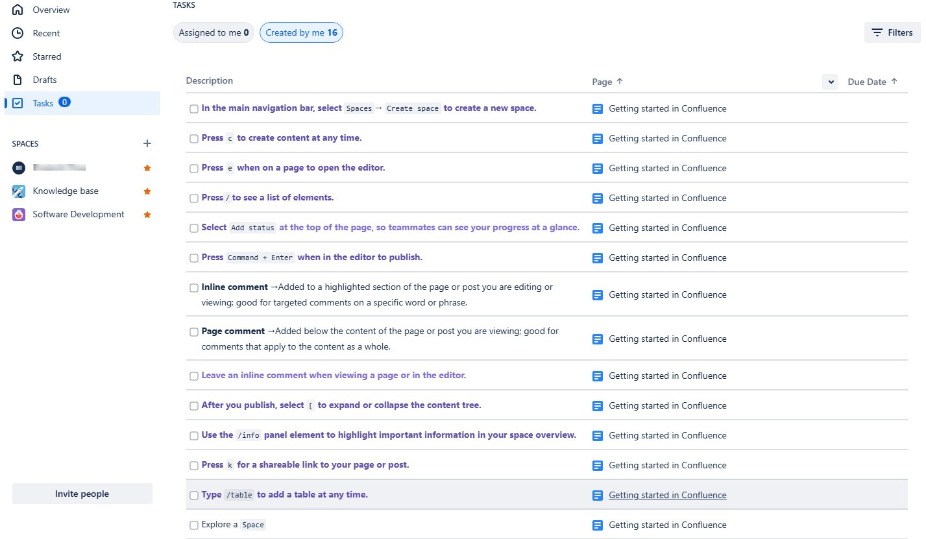Viewport: 926px width, 539px height.
Task: Check the 'Explore a Space' task checkbox
Action: tap(193, 525)
